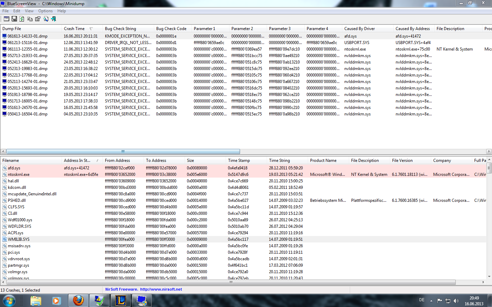This screenshot has width=492, height=307.
Task: Select crash dump 061613-14133-01.dmp
Action: (x=28, y=36)
